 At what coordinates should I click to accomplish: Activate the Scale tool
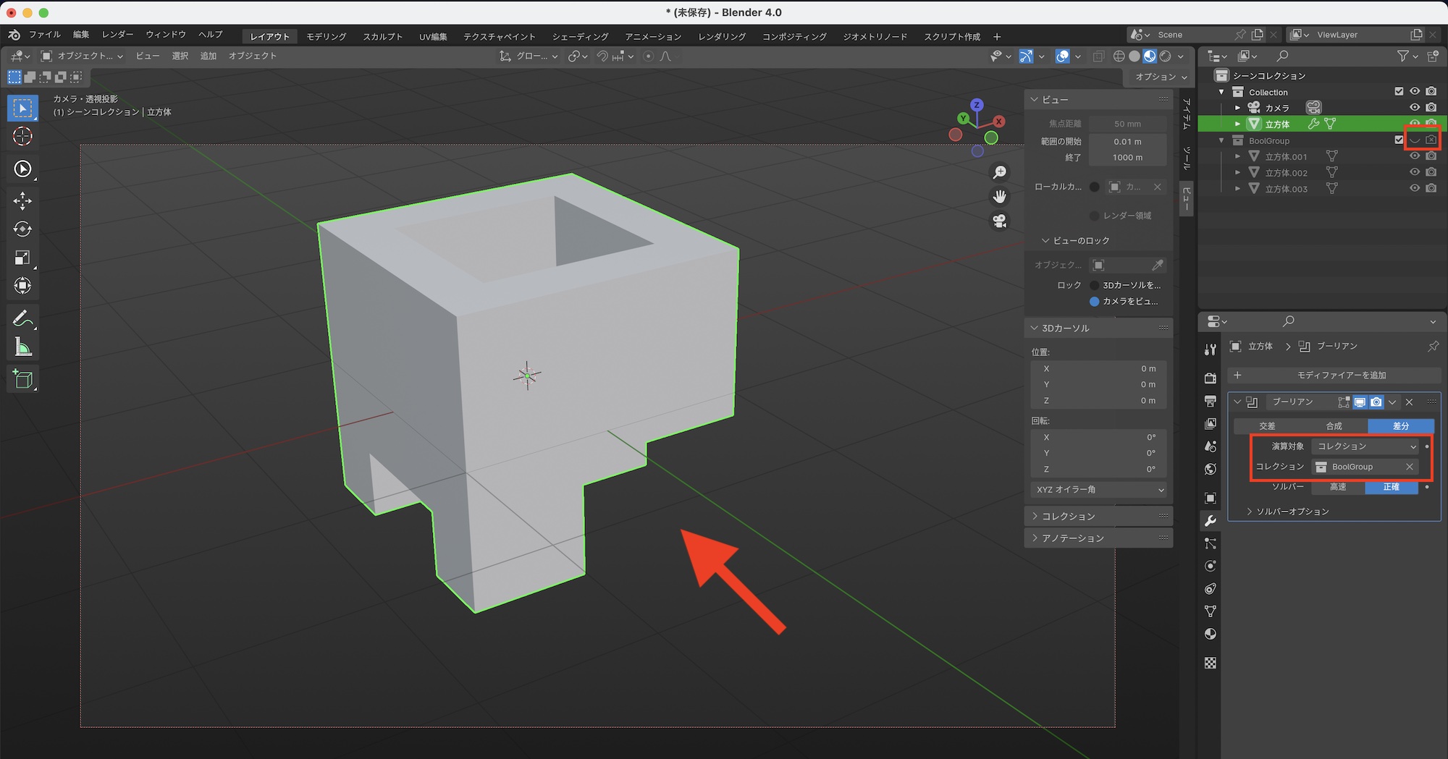[22, 258]
